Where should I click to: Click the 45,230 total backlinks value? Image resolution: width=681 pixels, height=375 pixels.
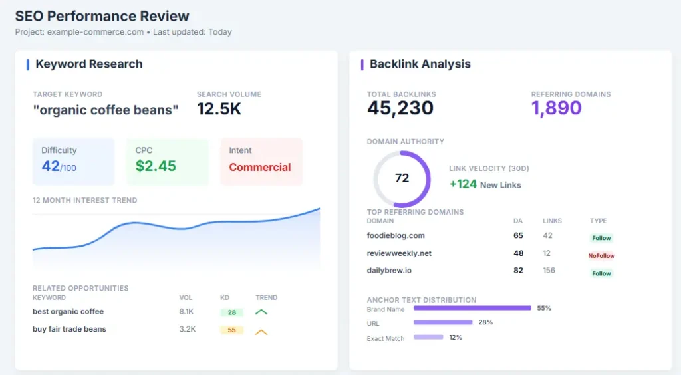coord(400,108)
